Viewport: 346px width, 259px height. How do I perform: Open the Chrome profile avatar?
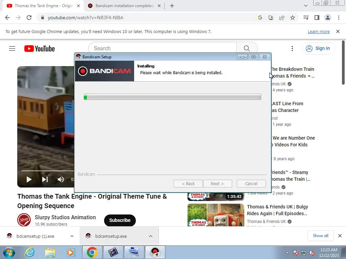pyautogui.click(x=328, y=18)
